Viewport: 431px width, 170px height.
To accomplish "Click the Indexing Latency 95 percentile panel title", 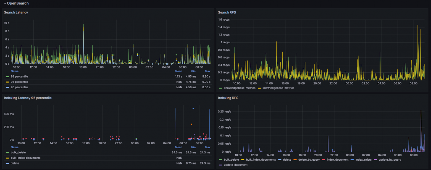I will click(28, 98).
